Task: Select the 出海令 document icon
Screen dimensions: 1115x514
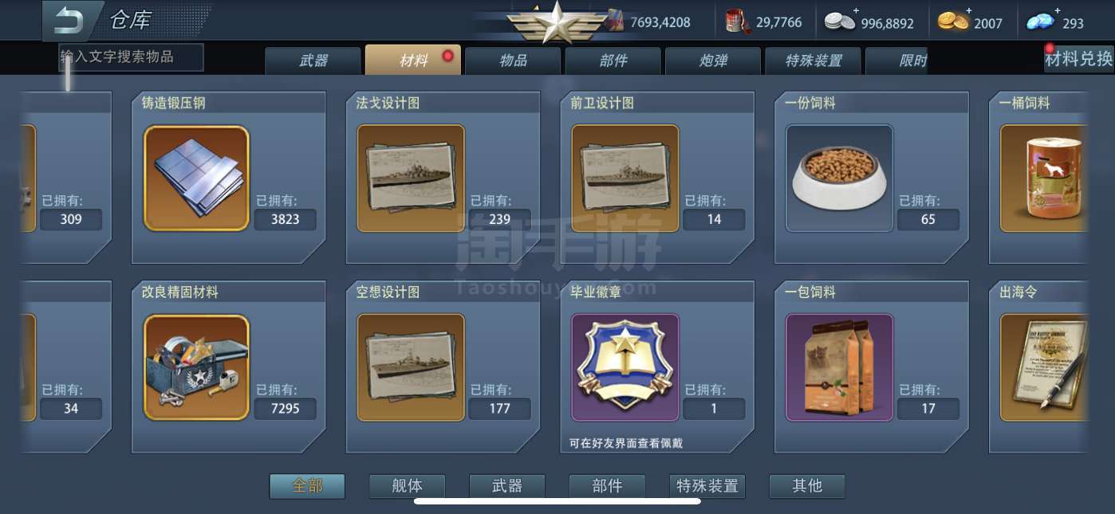Action: (x=1044, y=367)
